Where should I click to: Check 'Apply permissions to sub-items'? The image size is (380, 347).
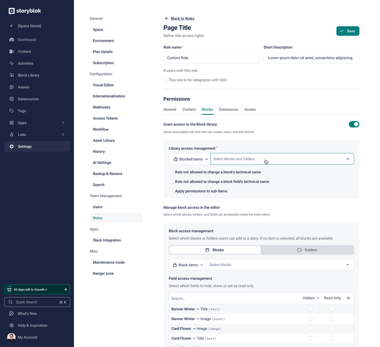tap(171, 191)
